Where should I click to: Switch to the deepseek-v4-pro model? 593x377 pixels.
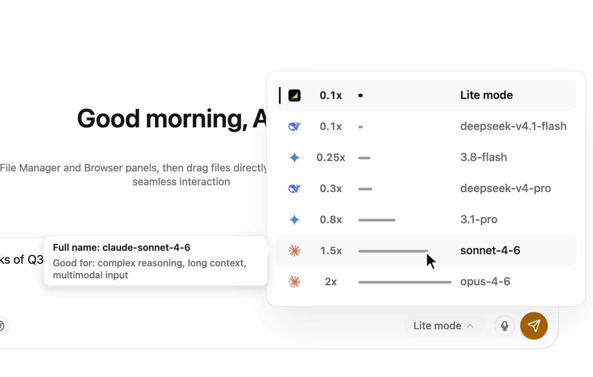426,189
